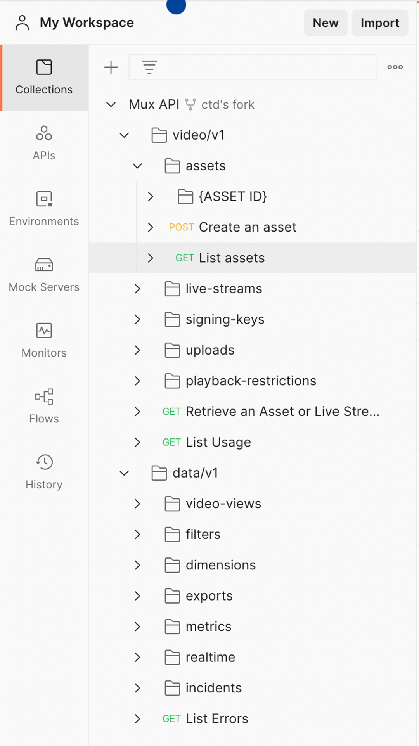
Task: Collapse the data/v1 folder
Action: pos(124,473)
